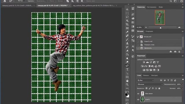Toggle visibility of Слой 1 layer
185x104 pixels.
(138, 99)
